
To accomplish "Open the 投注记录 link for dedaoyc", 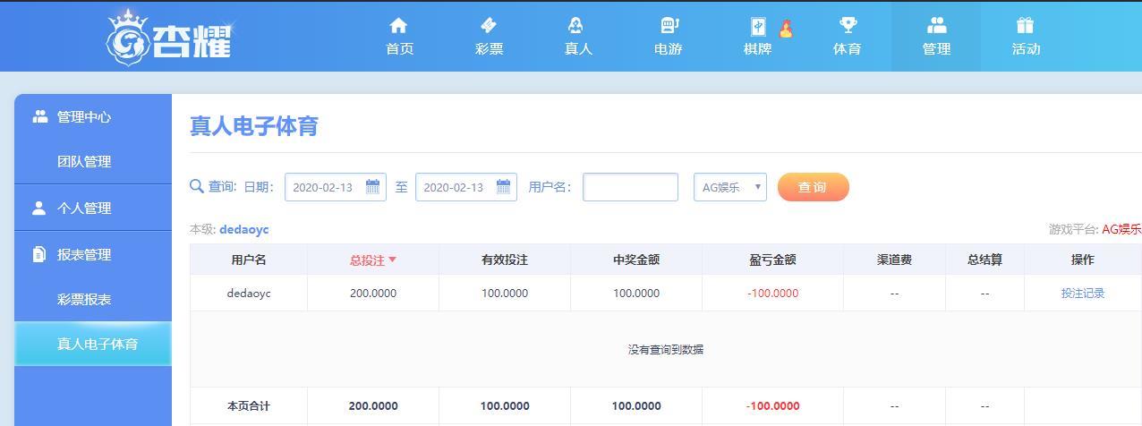I will [x=1083, y=293].
